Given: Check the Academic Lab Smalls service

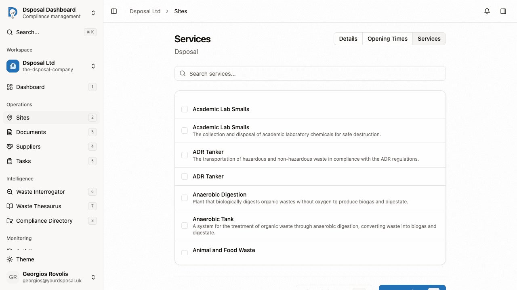Looking at the screenshot, I should [185, 109].
